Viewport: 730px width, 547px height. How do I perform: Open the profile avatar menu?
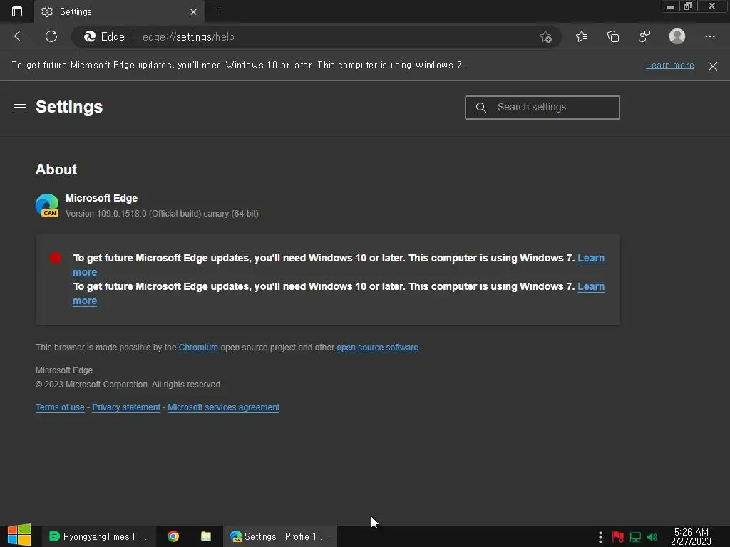click(x=677, y=36)
